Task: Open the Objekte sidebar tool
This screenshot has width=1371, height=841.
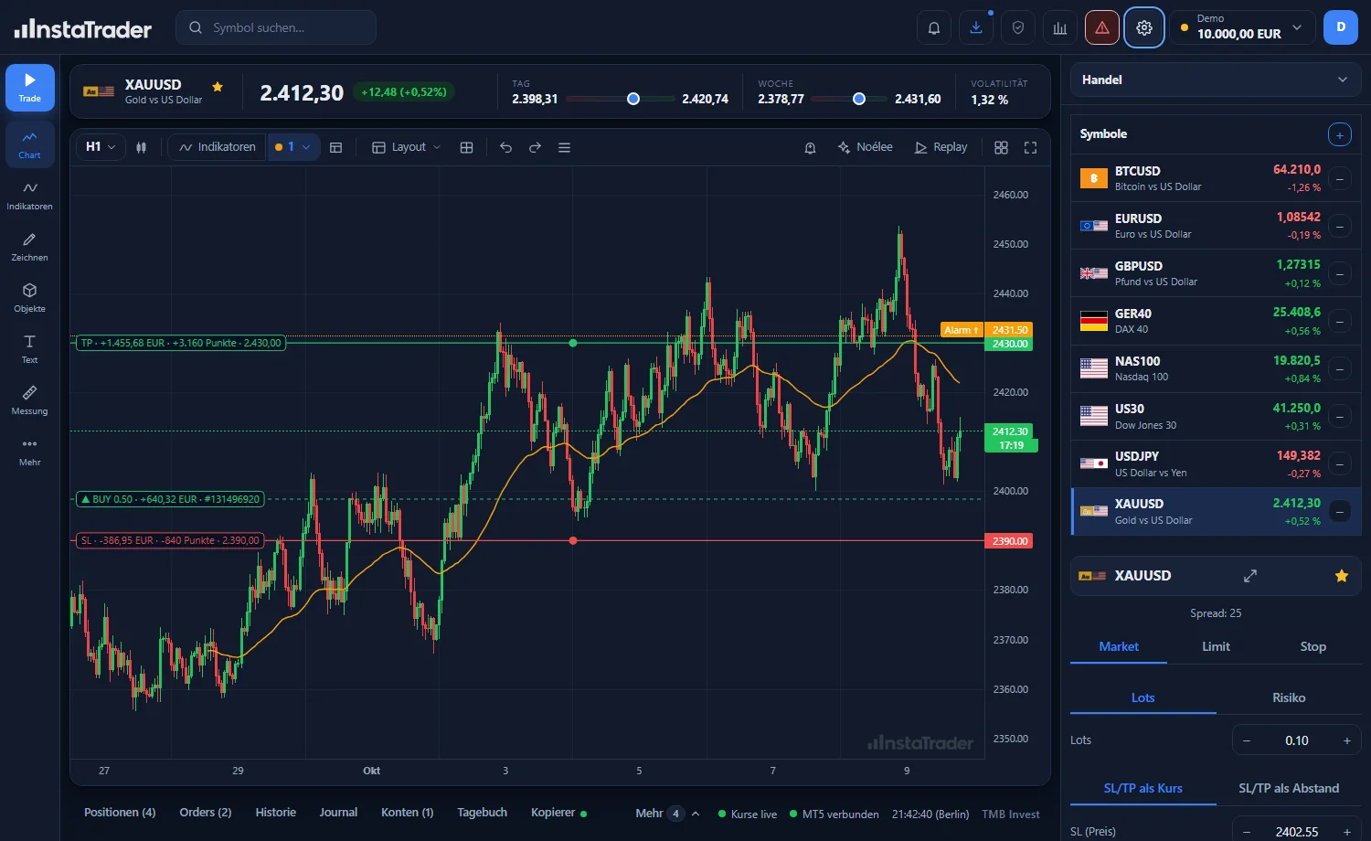Action: (x=29, y=298)
